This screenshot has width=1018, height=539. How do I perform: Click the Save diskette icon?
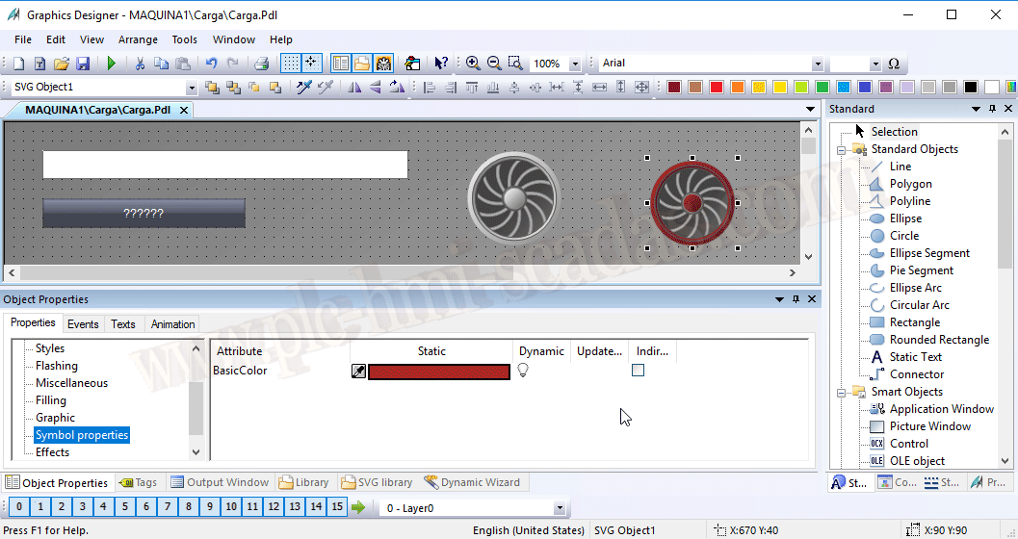83,64
